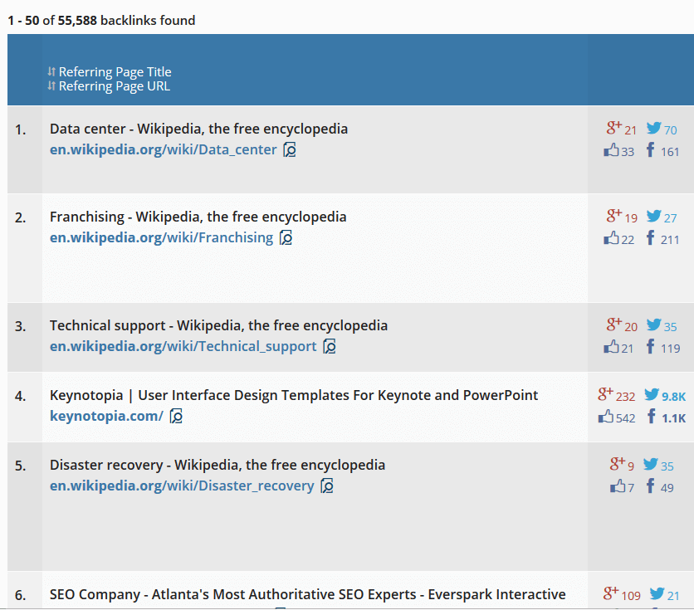
Task: Click Twitter icon in SEO Company row
Action: [657, 593]
